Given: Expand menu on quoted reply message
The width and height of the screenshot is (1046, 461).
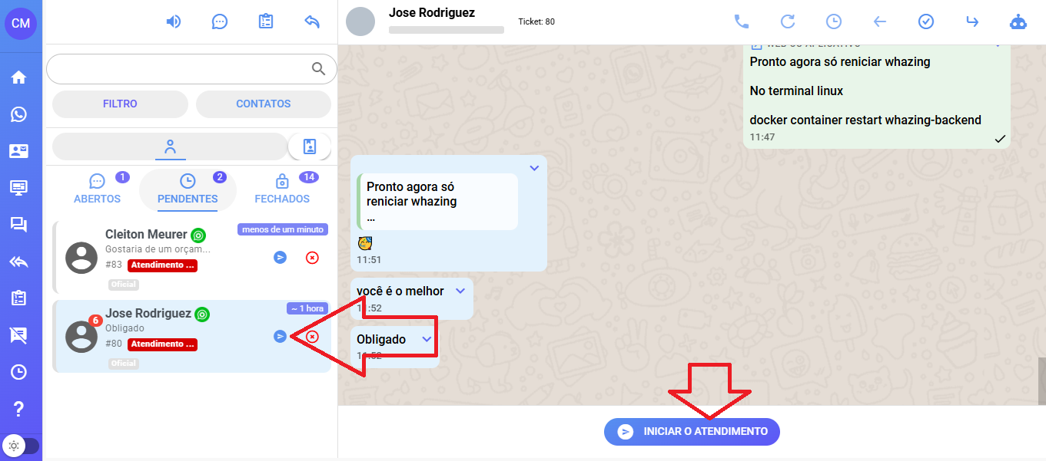Looking at the screenshot, I should pyautogui.click(x=535, y=168).
